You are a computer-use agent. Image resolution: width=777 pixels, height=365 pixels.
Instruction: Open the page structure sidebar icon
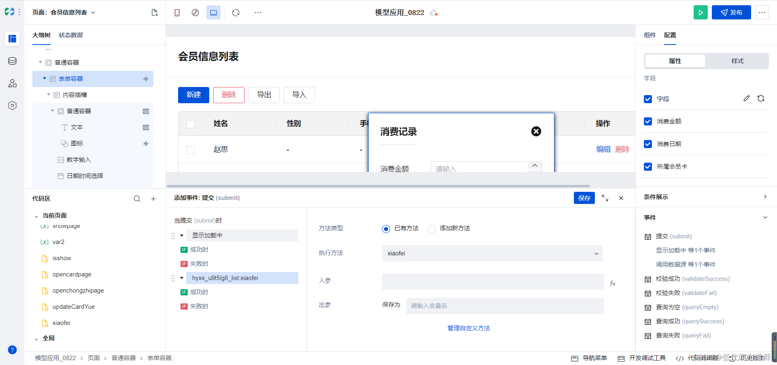pyautogui.click(x=13, y=39)
